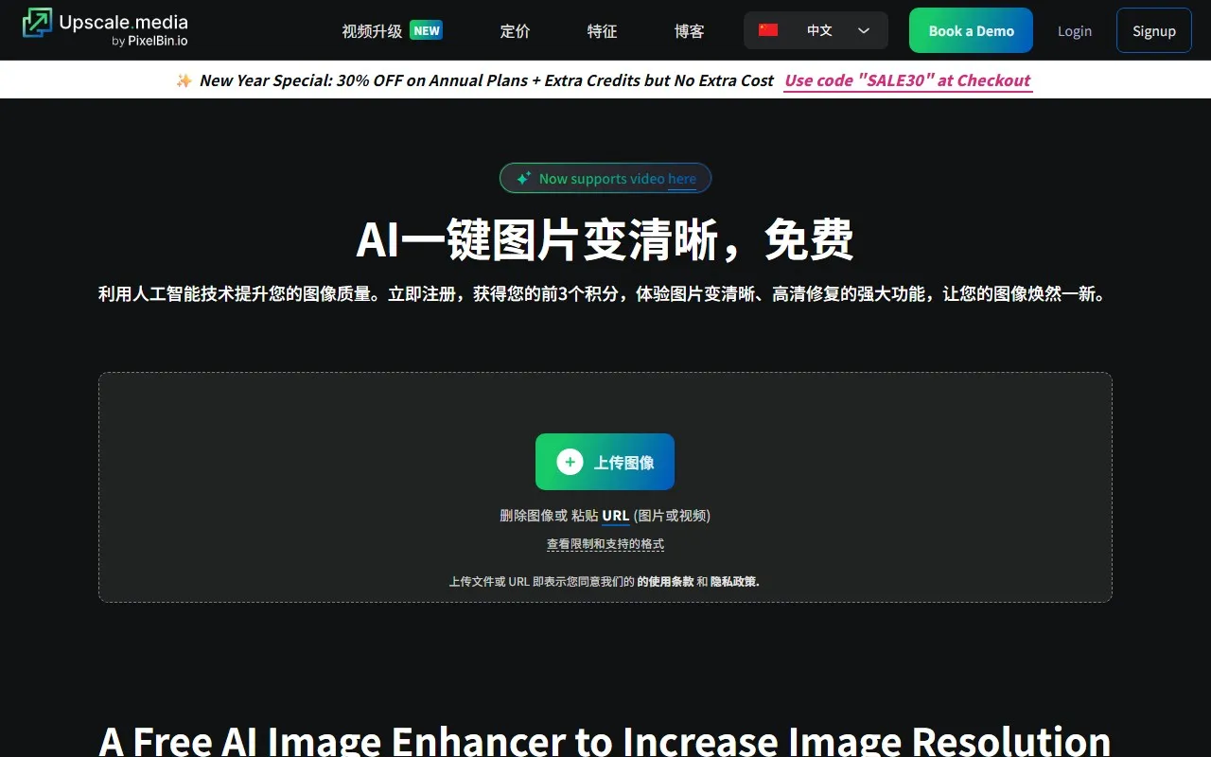Click the NEW badge beside 视频升级
The image size is (1211, 757).
[427, 30]
